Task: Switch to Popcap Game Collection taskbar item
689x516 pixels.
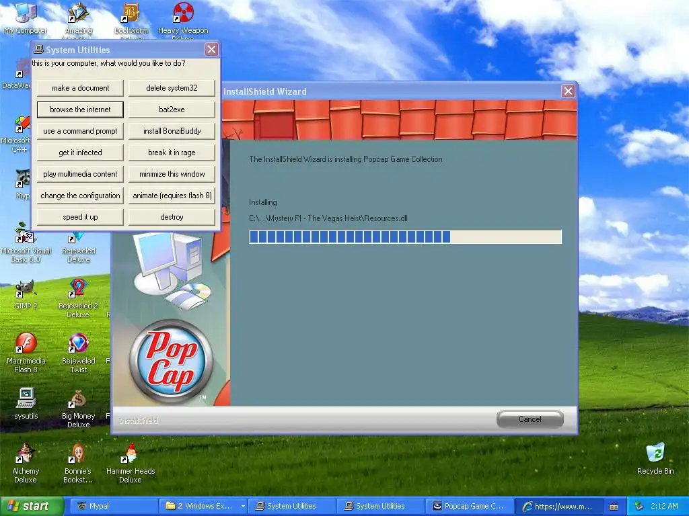Action: (x=468, y=507)
